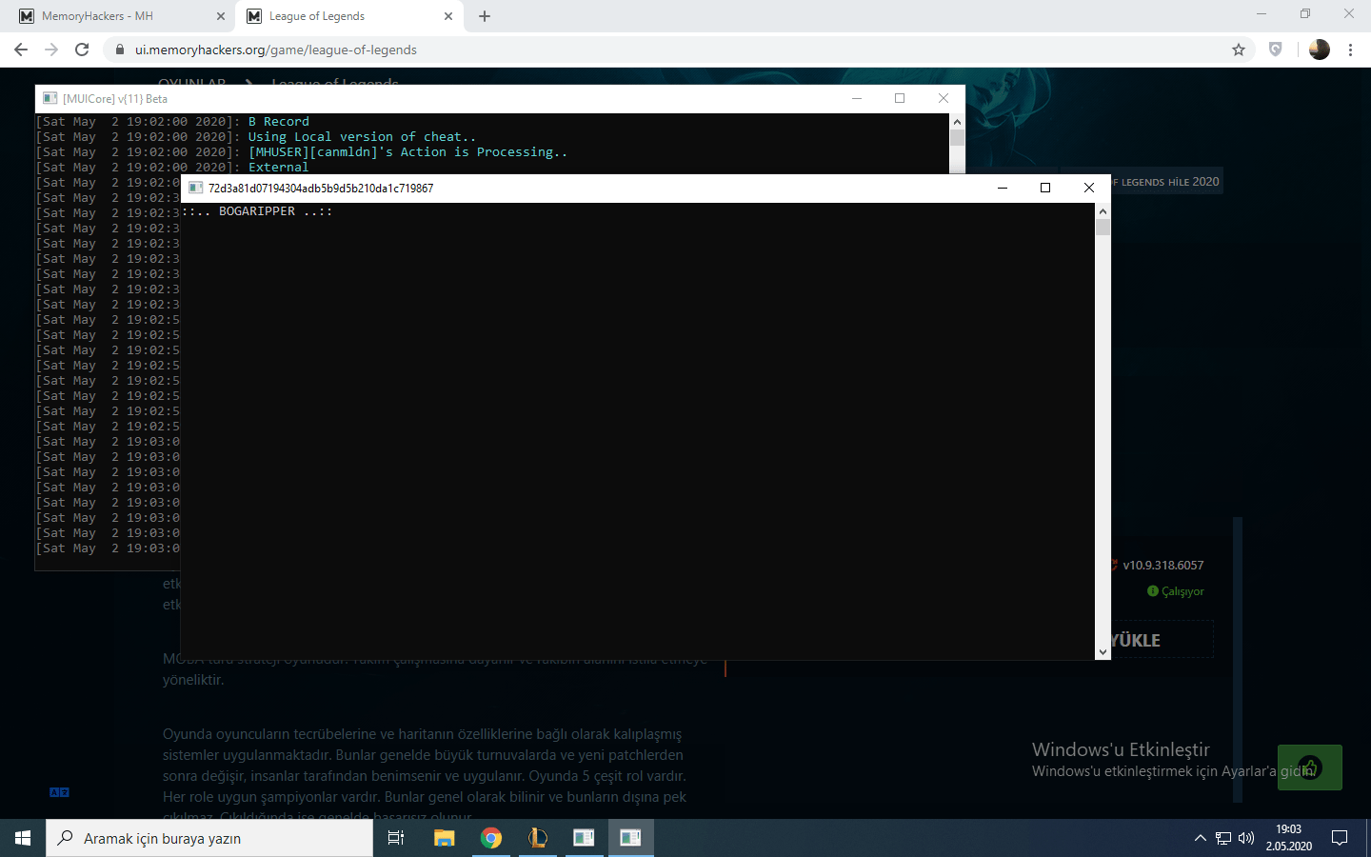The width and height of the screenshot is (1371, 857).
Task: Click up arrow of BOGARIPPER console scrollbar
Action: [1103, 210]
